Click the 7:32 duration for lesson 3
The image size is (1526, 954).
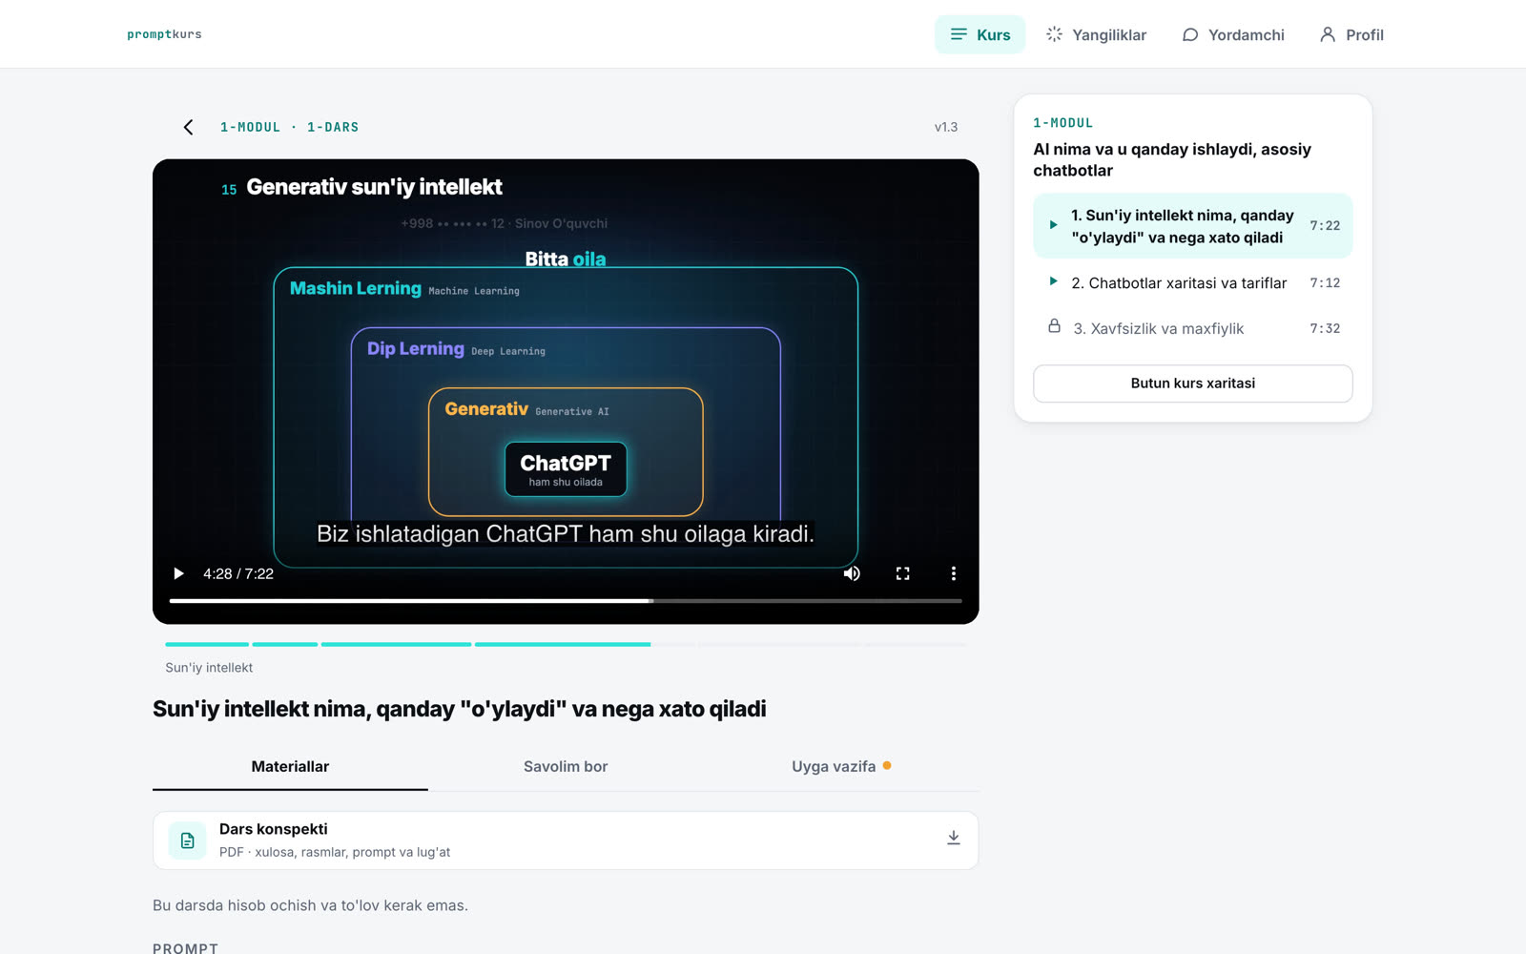(x=1325, y=328)
